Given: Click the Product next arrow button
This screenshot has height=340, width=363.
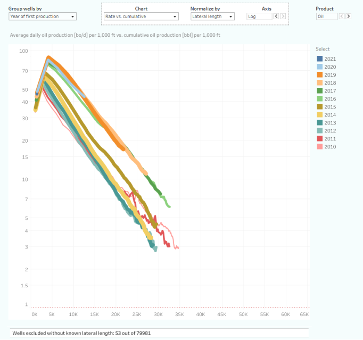Looking at the screenshot, I should pos(349,16).
